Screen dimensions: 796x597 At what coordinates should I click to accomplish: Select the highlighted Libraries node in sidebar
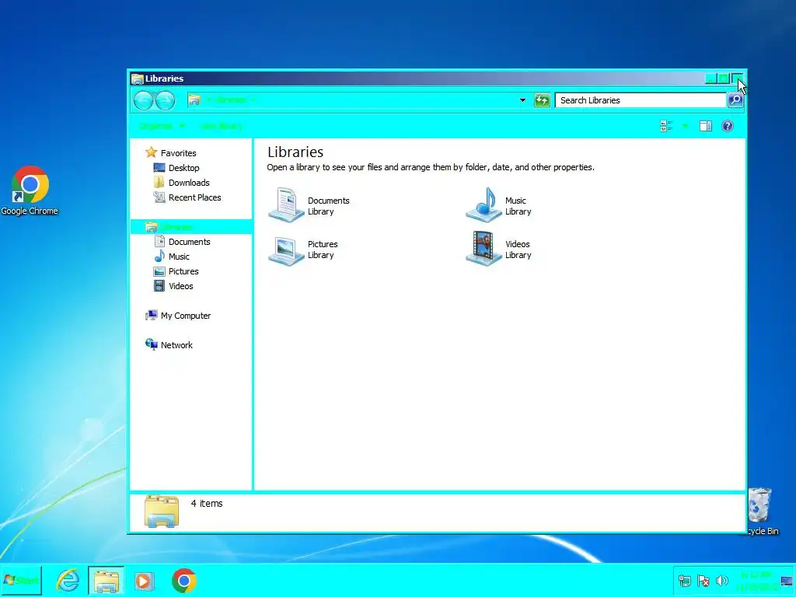pyautogui.click(x=191, y=227)
